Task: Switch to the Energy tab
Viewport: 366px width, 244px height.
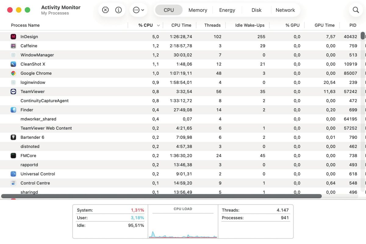Action: tap(227, 10)
